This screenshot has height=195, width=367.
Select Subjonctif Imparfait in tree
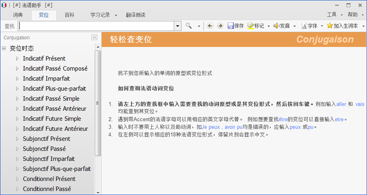pos(49,158)
